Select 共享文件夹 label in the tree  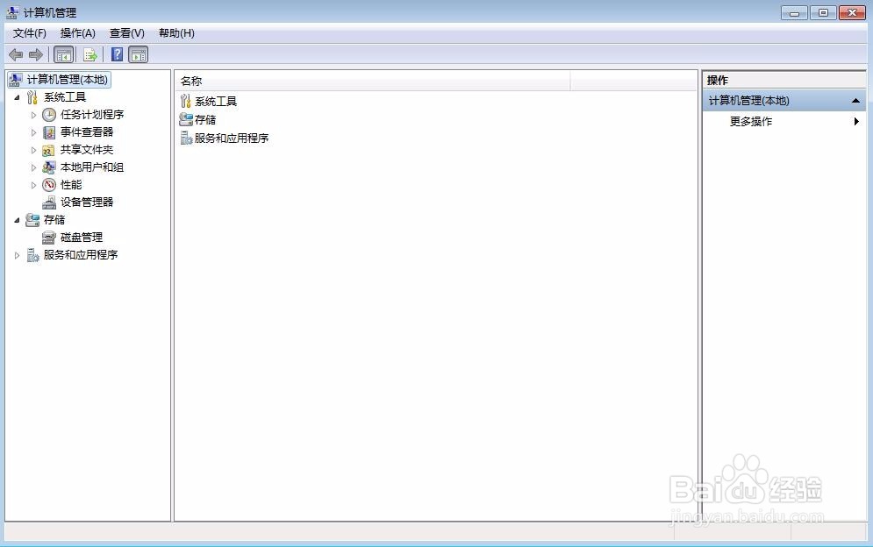(87, 150)
